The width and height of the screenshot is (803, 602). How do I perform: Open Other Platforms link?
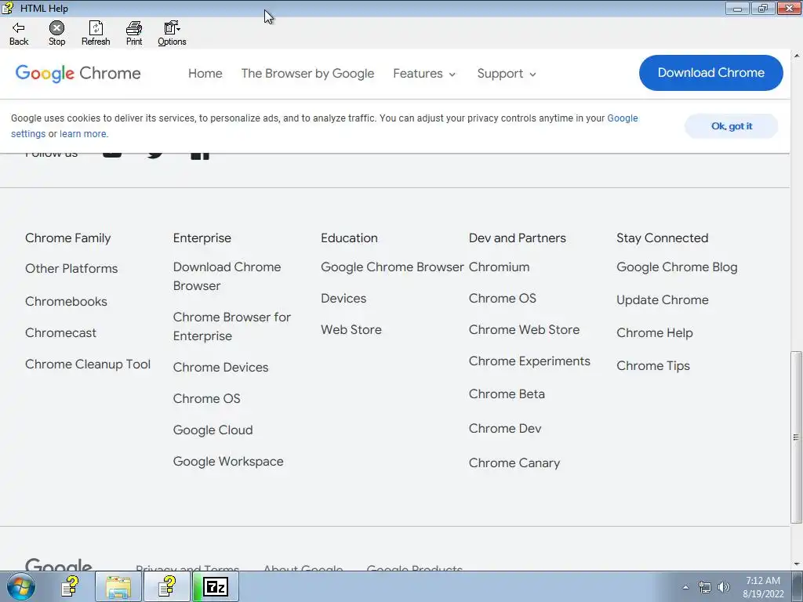71,268
